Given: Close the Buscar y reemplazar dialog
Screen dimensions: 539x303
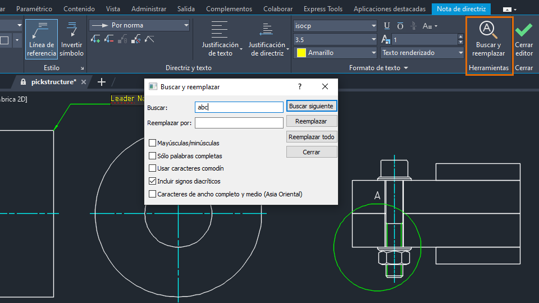Looking at the screenshot, I should (325, 86).
